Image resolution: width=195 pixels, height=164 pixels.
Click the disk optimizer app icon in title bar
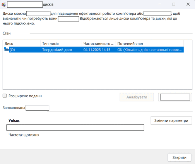click(x=4, y=5)
